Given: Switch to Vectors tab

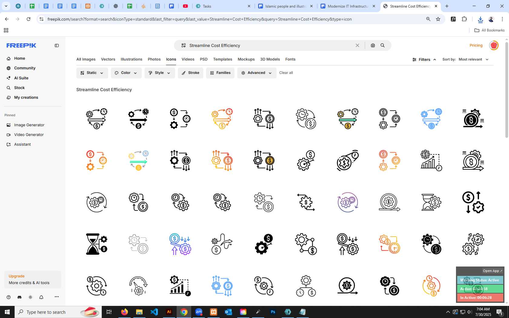Looking at the screenshot, I should [108, 59].
